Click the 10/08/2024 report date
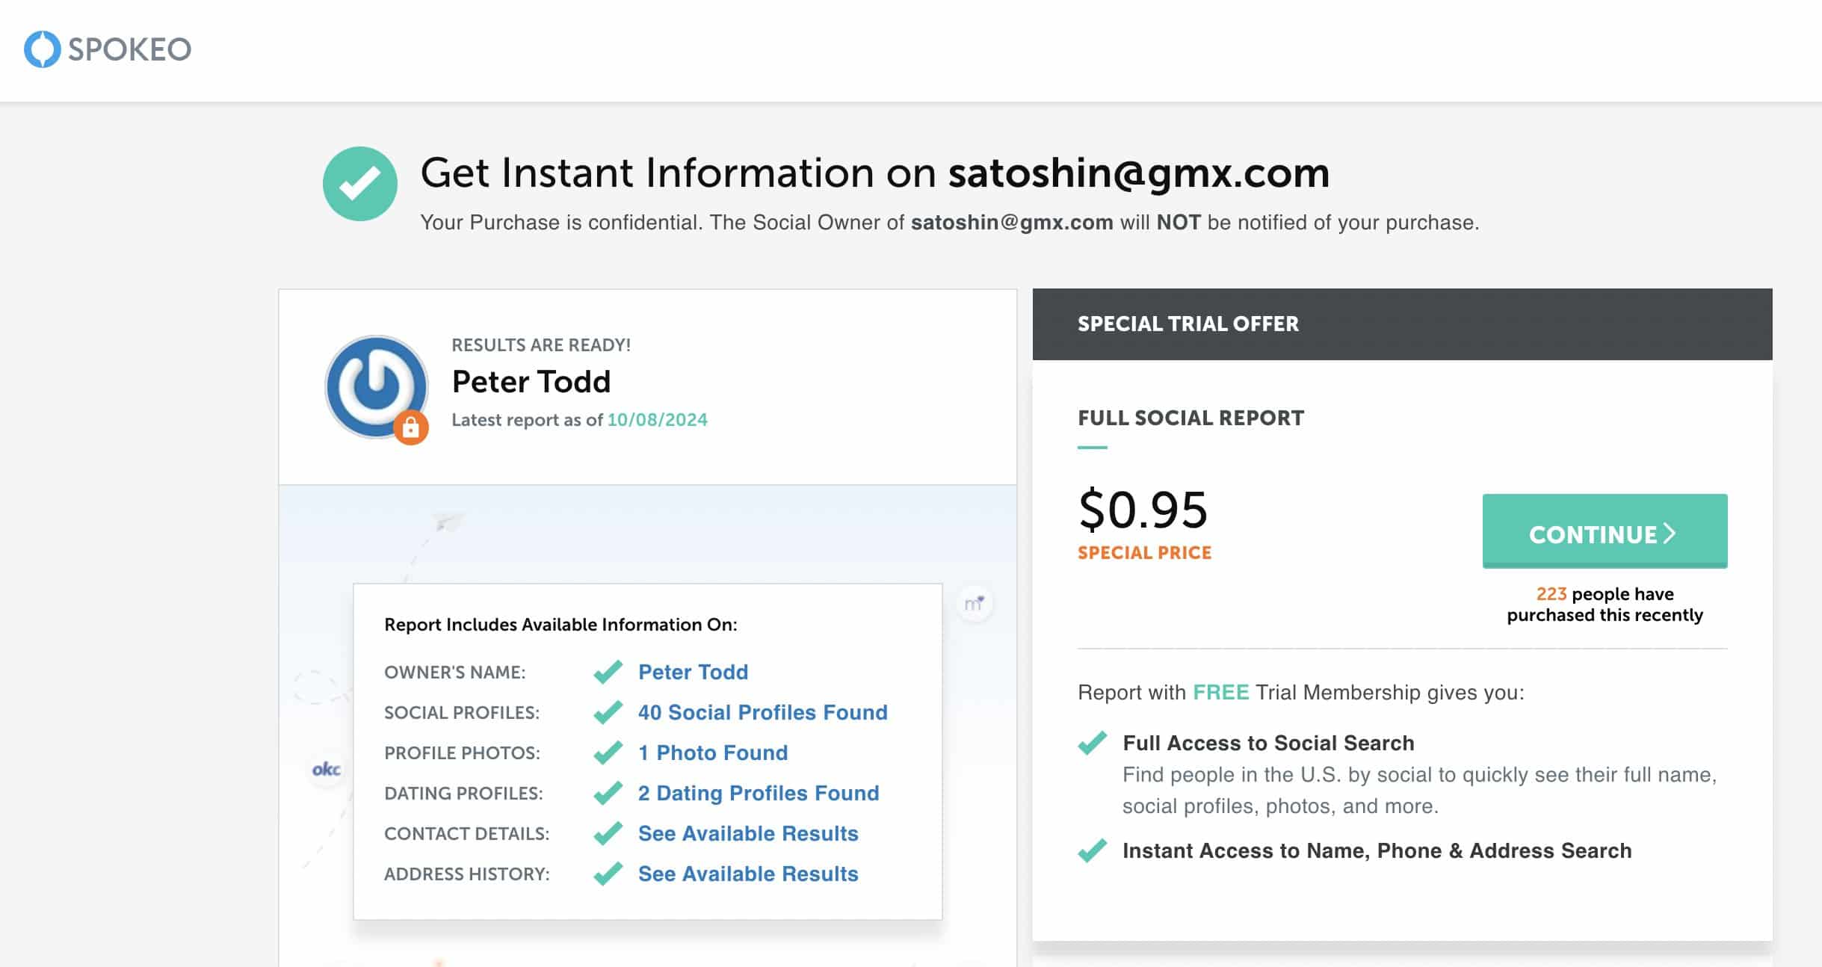Viewport: 1822px width, 967px height. (x=657, y=420)
